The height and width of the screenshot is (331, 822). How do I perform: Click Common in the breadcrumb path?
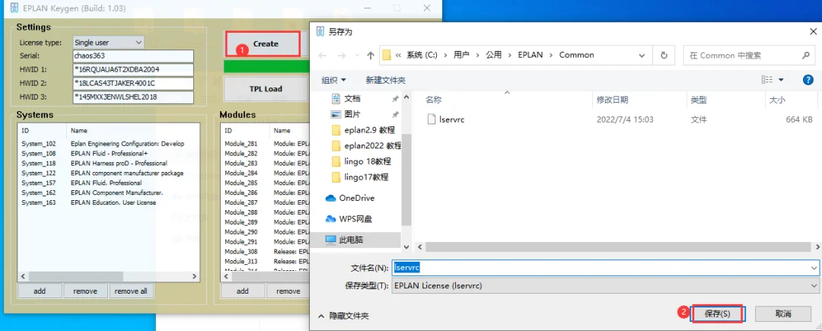[576, 55]
